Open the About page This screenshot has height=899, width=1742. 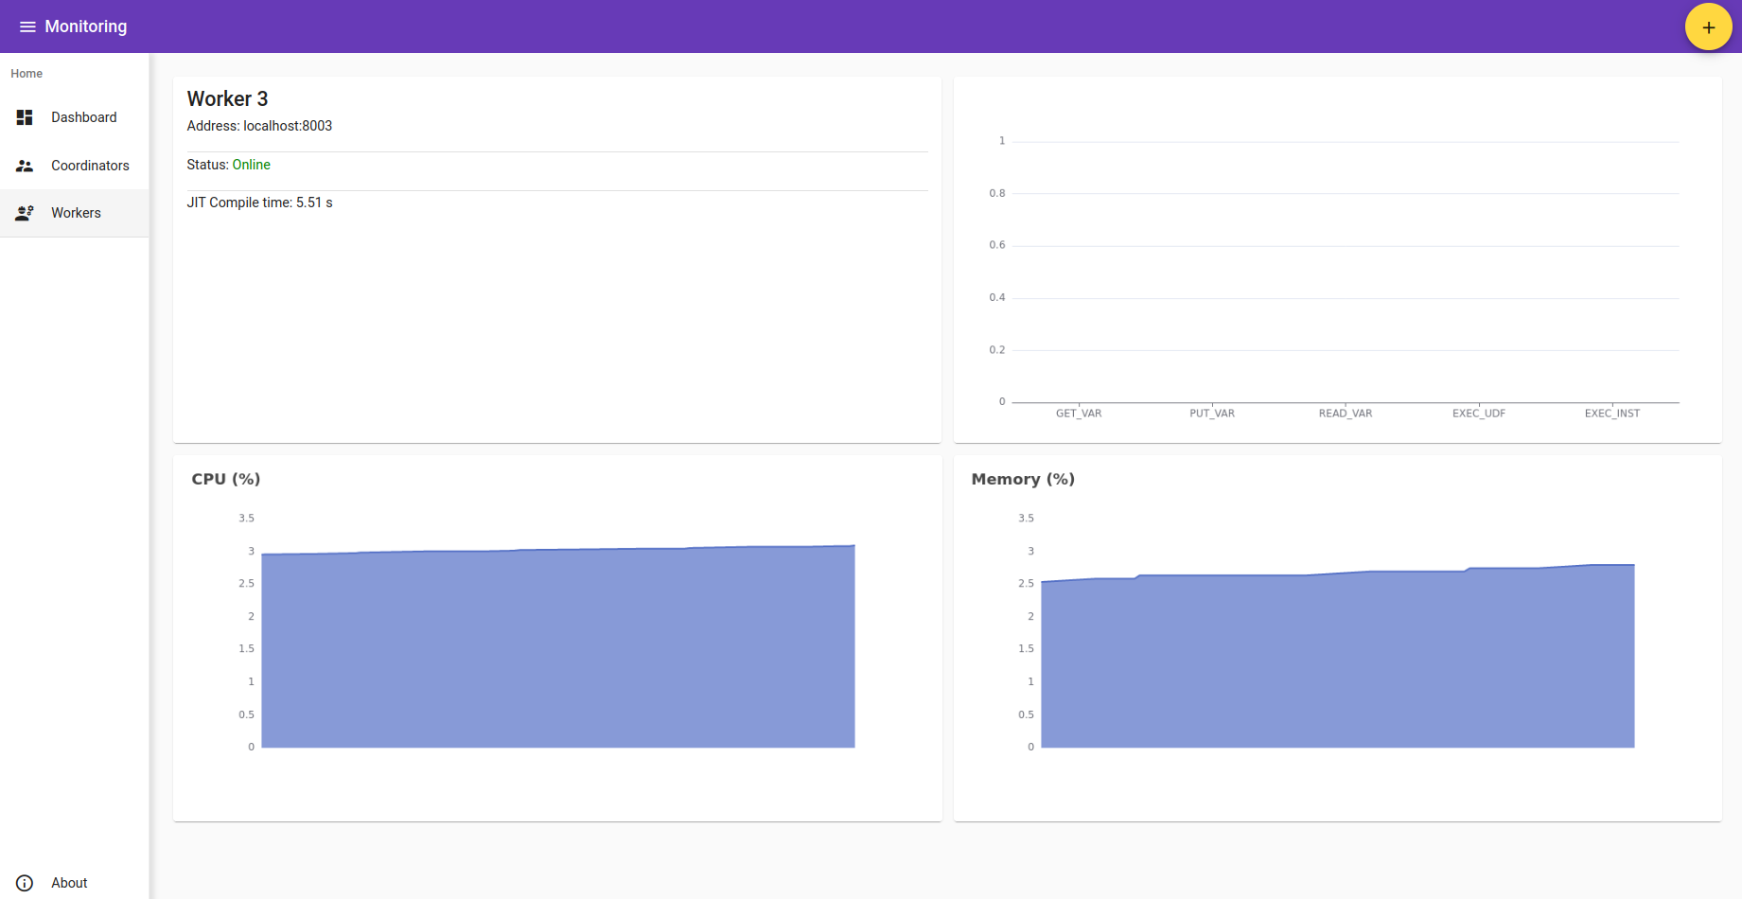point(74,883)
